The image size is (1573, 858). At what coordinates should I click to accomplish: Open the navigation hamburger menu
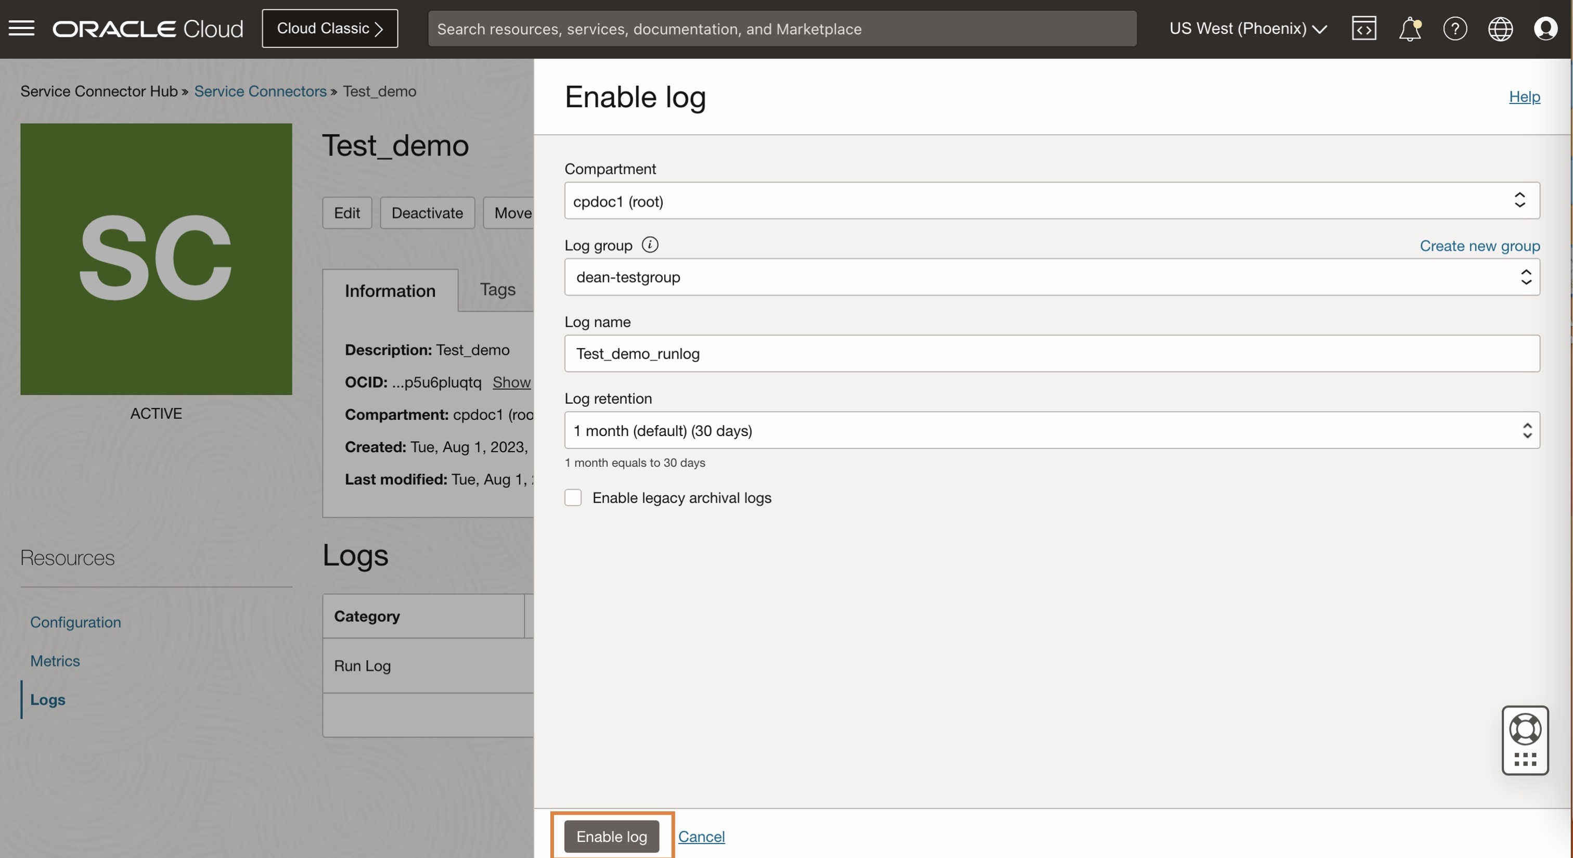pos(21,28)
